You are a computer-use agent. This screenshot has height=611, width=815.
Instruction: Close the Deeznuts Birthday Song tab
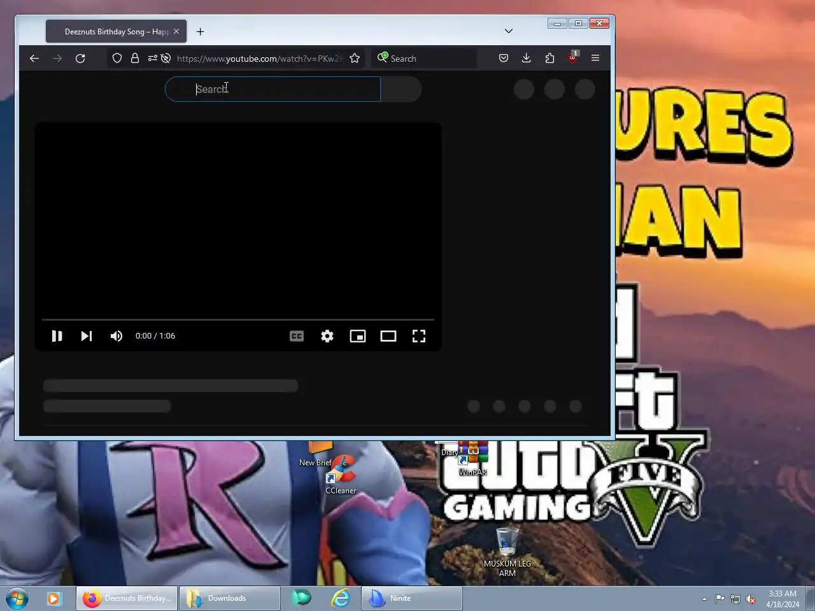(176, 31)
